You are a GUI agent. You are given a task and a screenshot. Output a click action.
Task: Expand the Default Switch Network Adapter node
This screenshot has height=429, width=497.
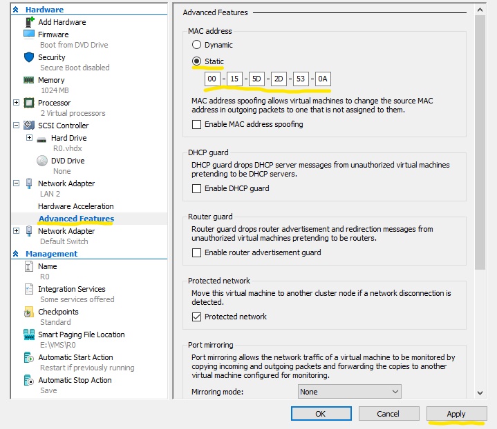[x=17, y=231]
